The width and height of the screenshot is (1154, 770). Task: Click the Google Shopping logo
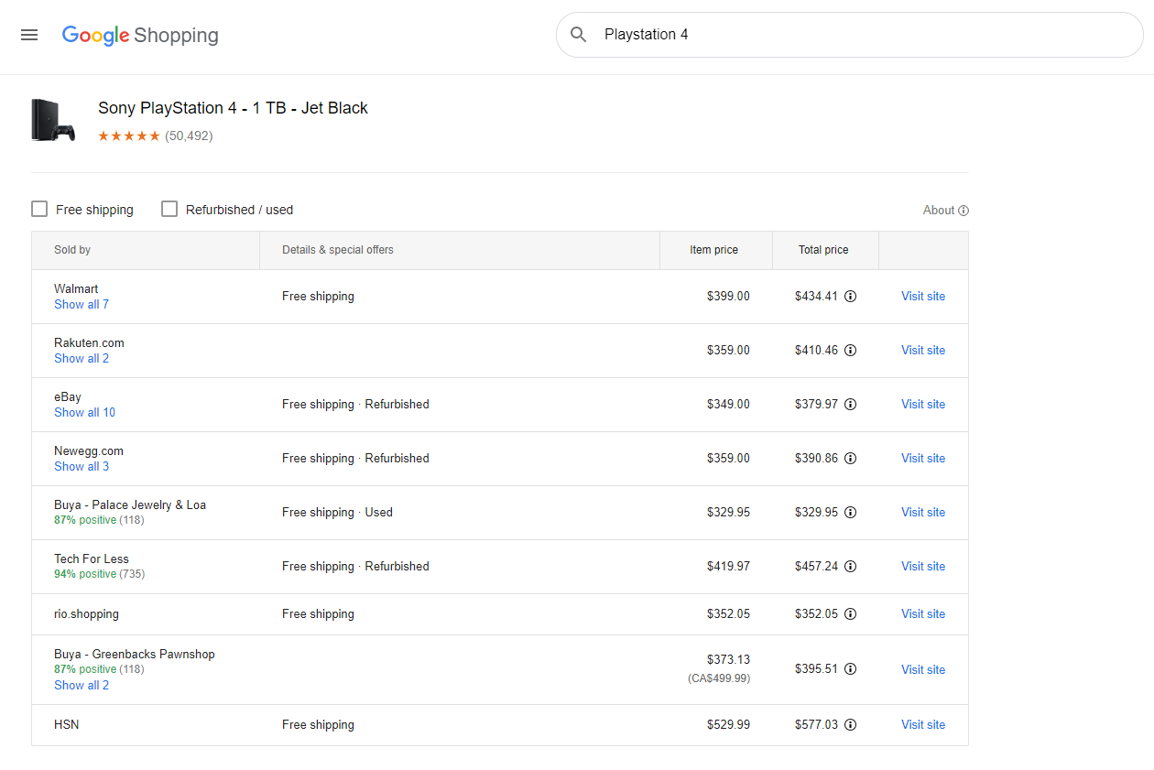point(140,36)
